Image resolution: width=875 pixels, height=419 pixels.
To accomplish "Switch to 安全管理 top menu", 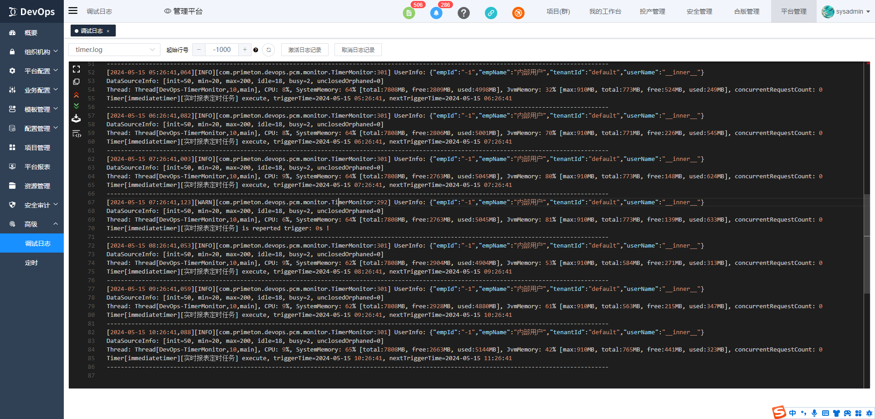I will click(699, 11).
